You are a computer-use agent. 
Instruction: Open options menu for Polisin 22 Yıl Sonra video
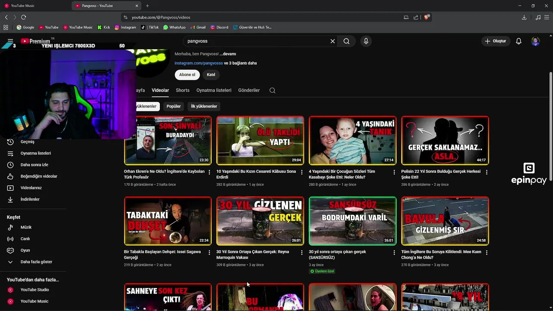(x=486, y=172)
